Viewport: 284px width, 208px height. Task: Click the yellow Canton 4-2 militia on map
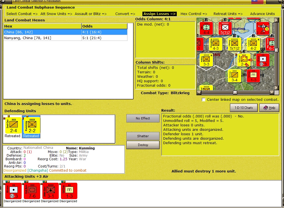pyautogui.click(x=254, y=44)
